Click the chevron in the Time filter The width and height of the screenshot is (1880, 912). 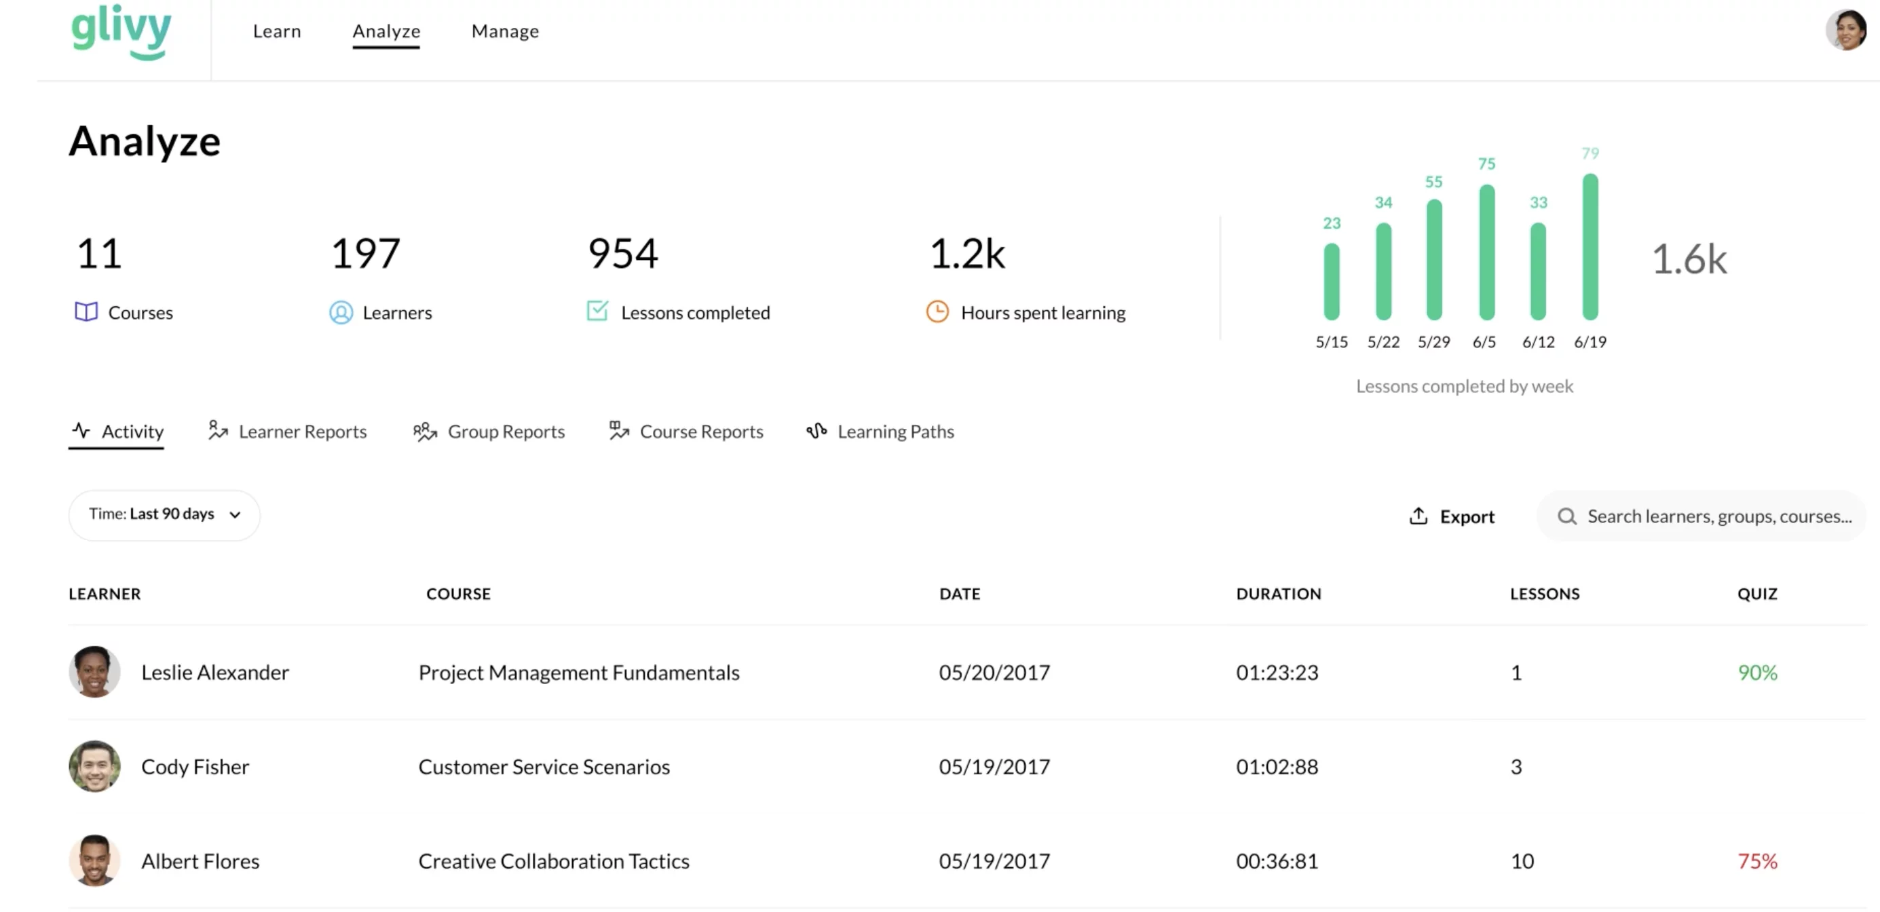click(x=235, y=515)
